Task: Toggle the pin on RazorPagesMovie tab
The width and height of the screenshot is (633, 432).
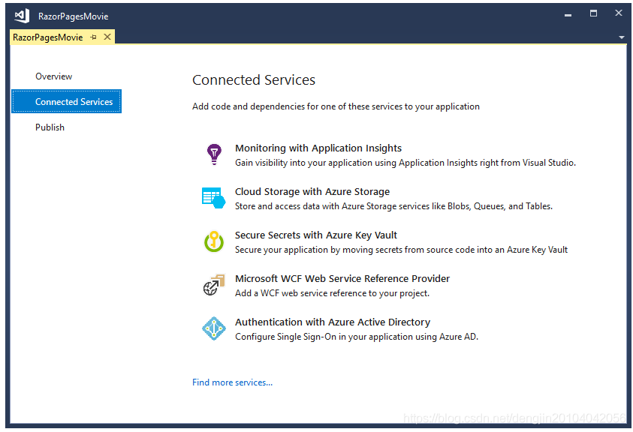Action: pos(94,37)
